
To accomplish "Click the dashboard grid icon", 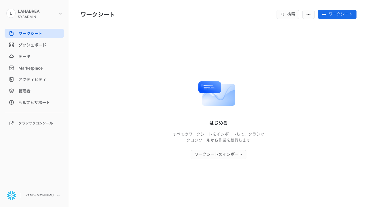I will 11,45.
